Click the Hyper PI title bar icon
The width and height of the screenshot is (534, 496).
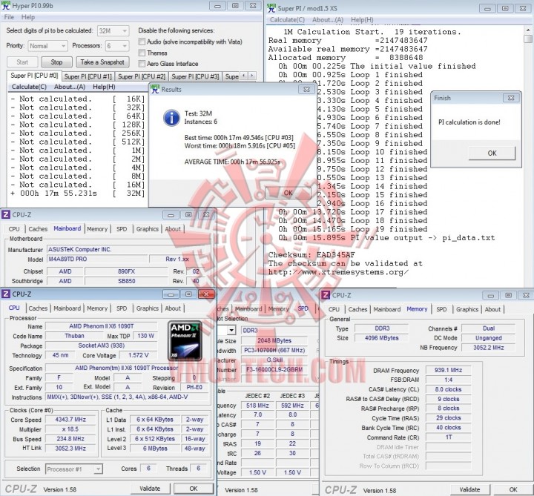pos(6,6)
